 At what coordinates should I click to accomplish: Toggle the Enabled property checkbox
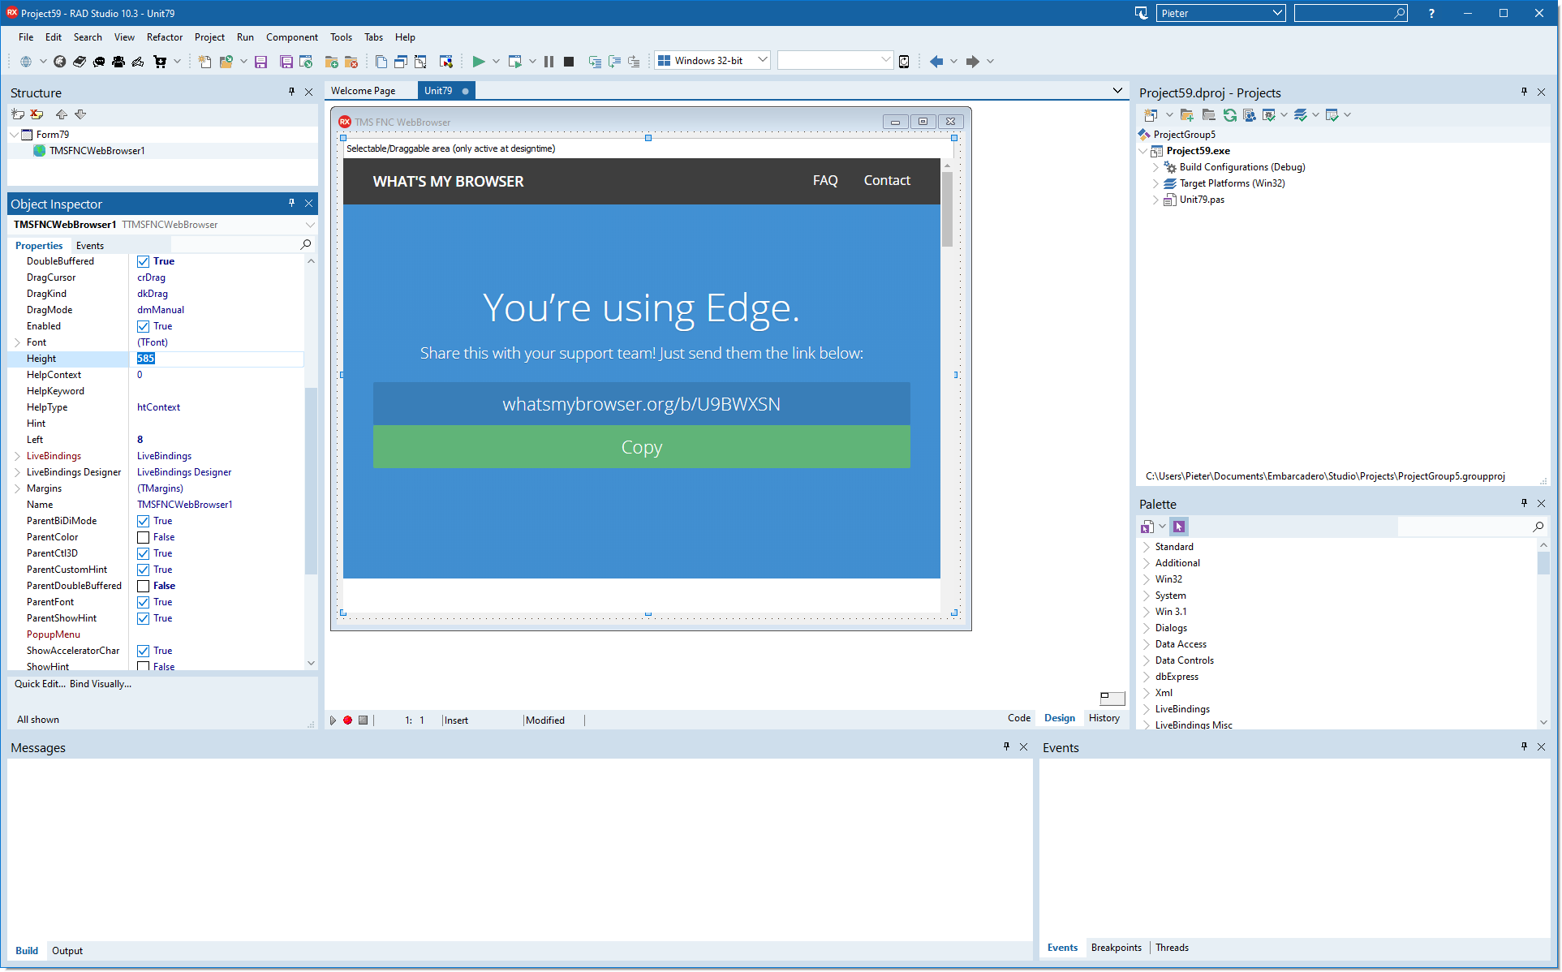(x=143, y=326)
